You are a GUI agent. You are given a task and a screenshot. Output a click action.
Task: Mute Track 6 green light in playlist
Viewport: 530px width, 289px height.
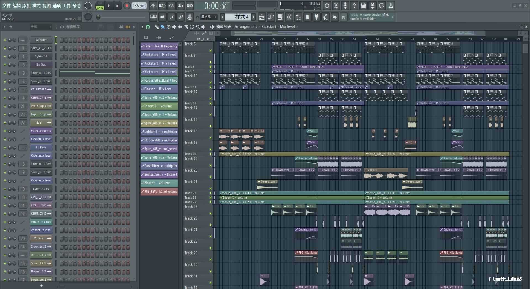[x=210, y=50]
